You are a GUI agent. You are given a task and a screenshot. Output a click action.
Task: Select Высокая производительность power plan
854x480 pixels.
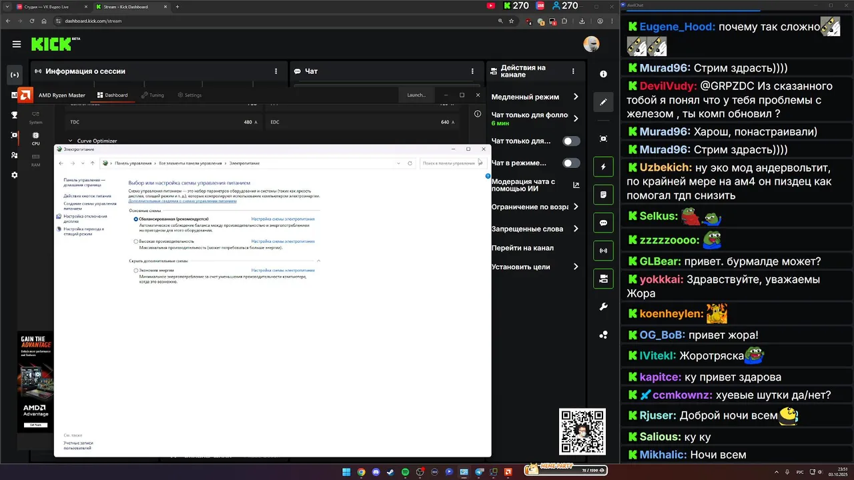[136, 241]
